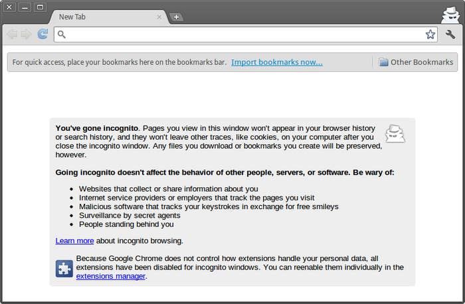Reload the current page

click(43, 34)
